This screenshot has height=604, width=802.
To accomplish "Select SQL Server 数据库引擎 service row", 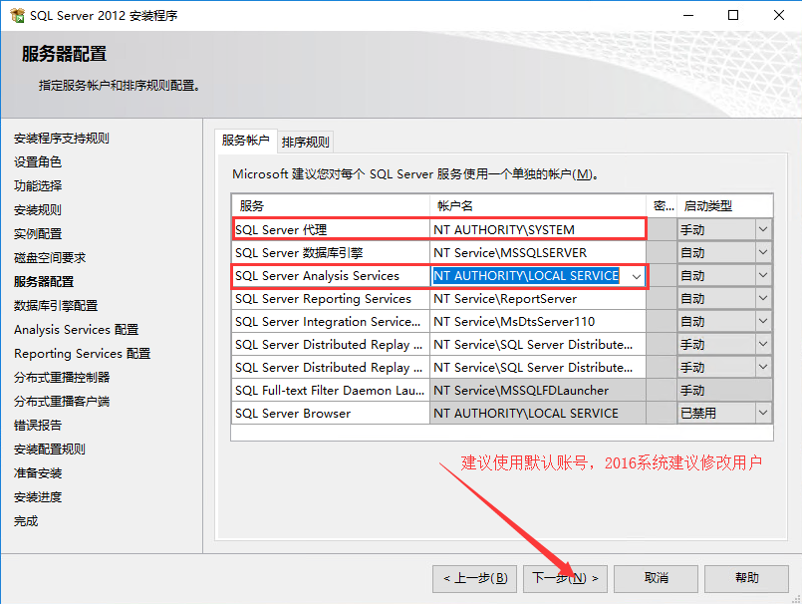I will 331,253.
